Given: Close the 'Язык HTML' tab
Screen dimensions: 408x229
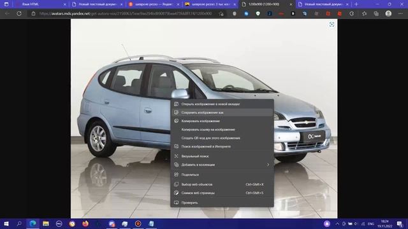Looking at the screenshot, I should [x=65, y=4].
